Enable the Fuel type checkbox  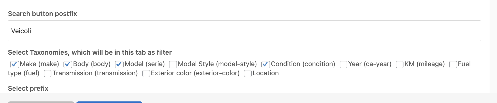coord(453,64)
